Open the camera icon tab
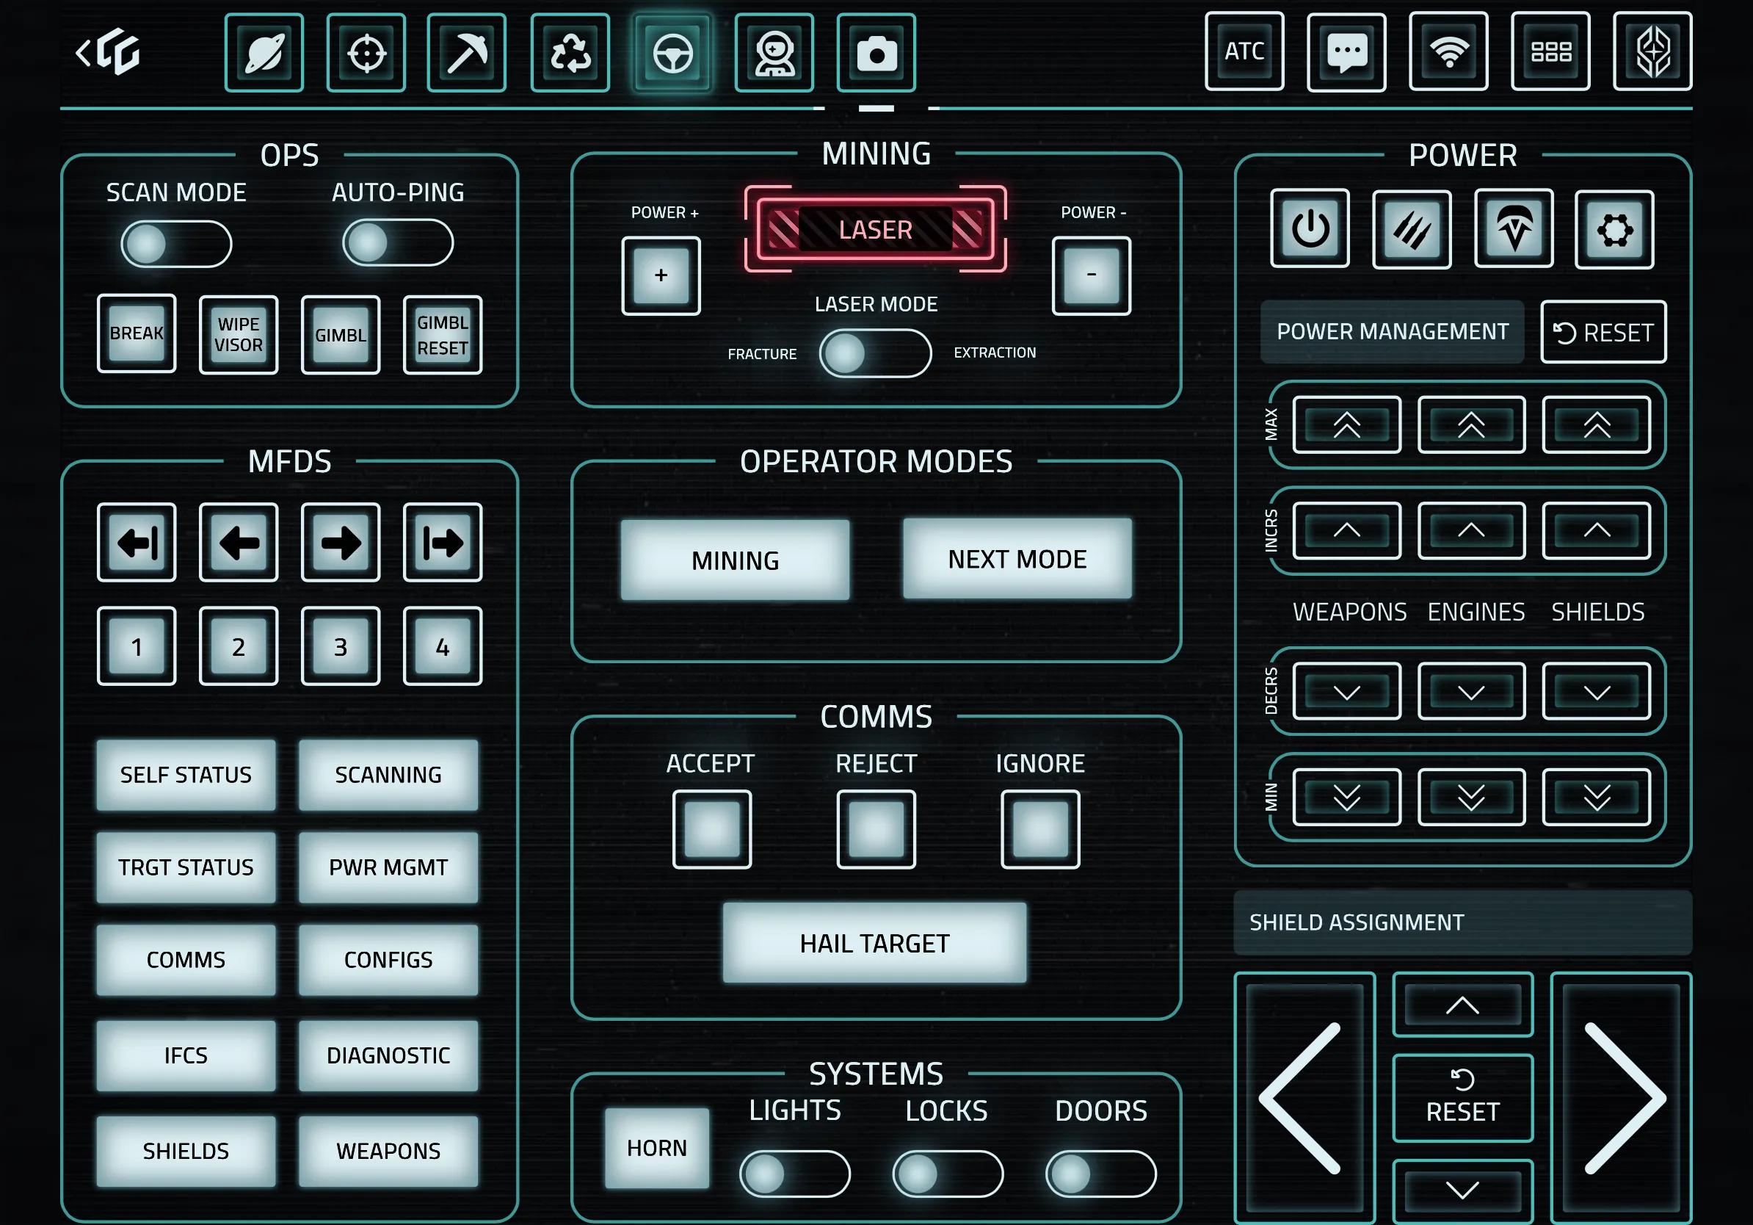The image size is (1753, 1225). [876, 53]
